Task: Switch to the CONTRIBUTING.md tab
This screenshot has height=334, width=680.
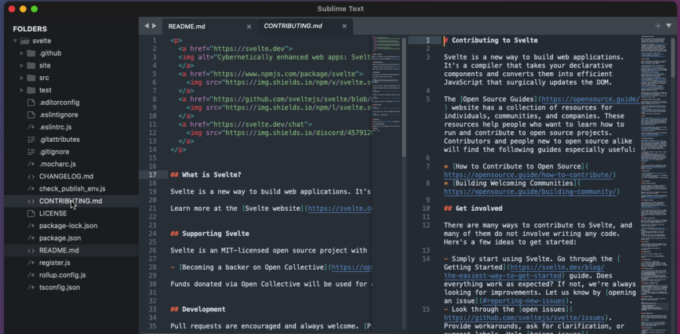Action: [305, 26]
